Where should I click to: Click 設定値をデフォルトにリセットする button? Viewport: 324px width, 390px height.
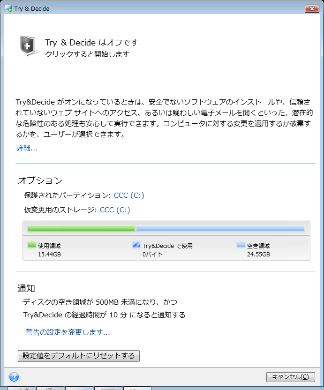click(79, 356)
